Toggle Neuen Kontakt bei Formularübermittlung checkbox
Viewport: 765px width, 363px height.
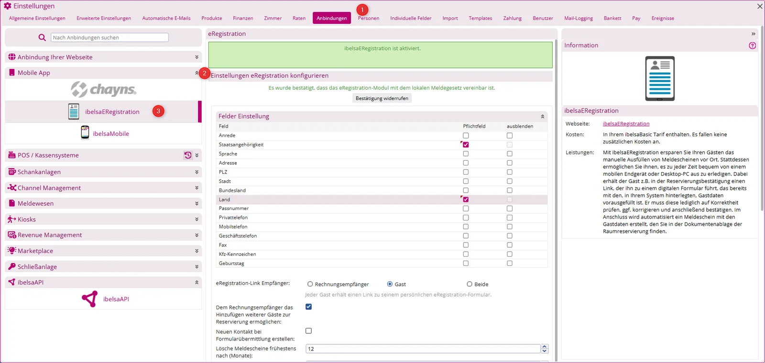point(308,331)
